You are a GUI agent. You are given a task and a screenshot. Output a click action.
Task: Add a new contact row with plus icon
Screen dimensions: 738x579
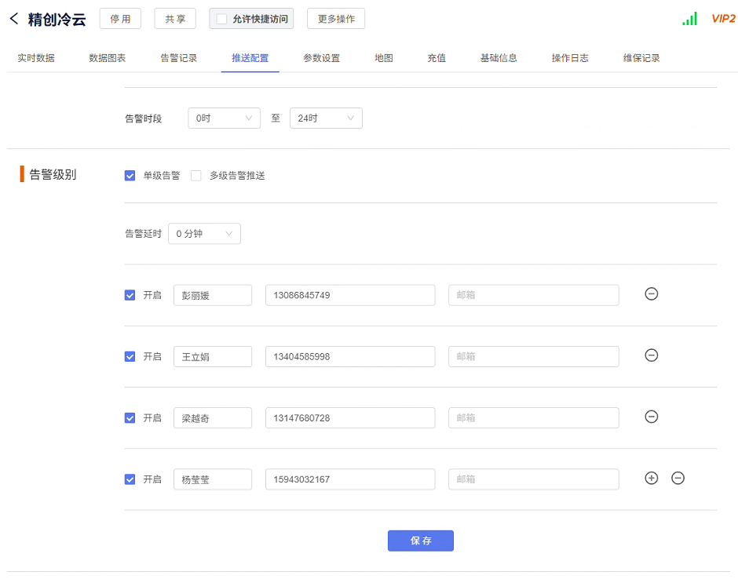pyautogui.click(x=651, y=478)
